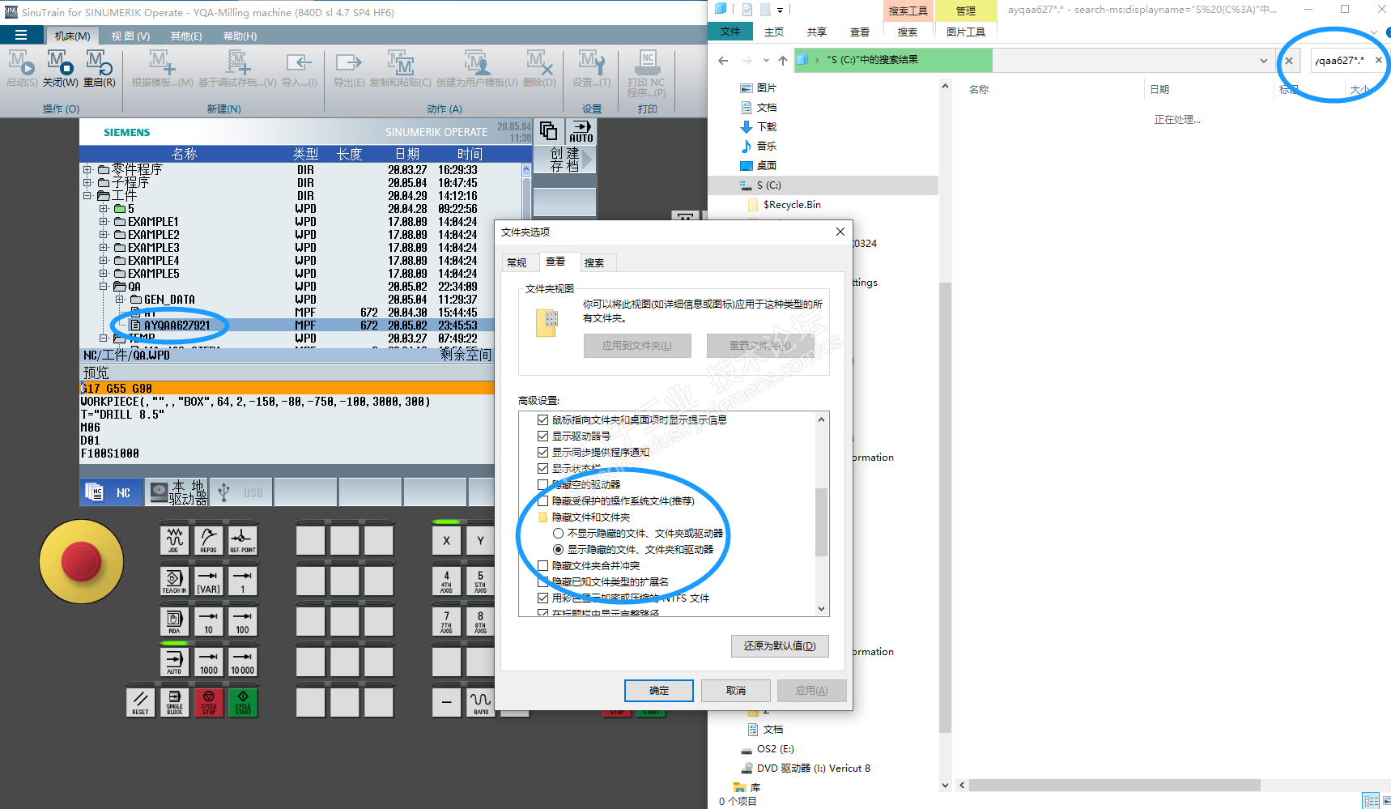Toggle the 隐藏文件夹合并冲突 checkbox

point(542,565)
